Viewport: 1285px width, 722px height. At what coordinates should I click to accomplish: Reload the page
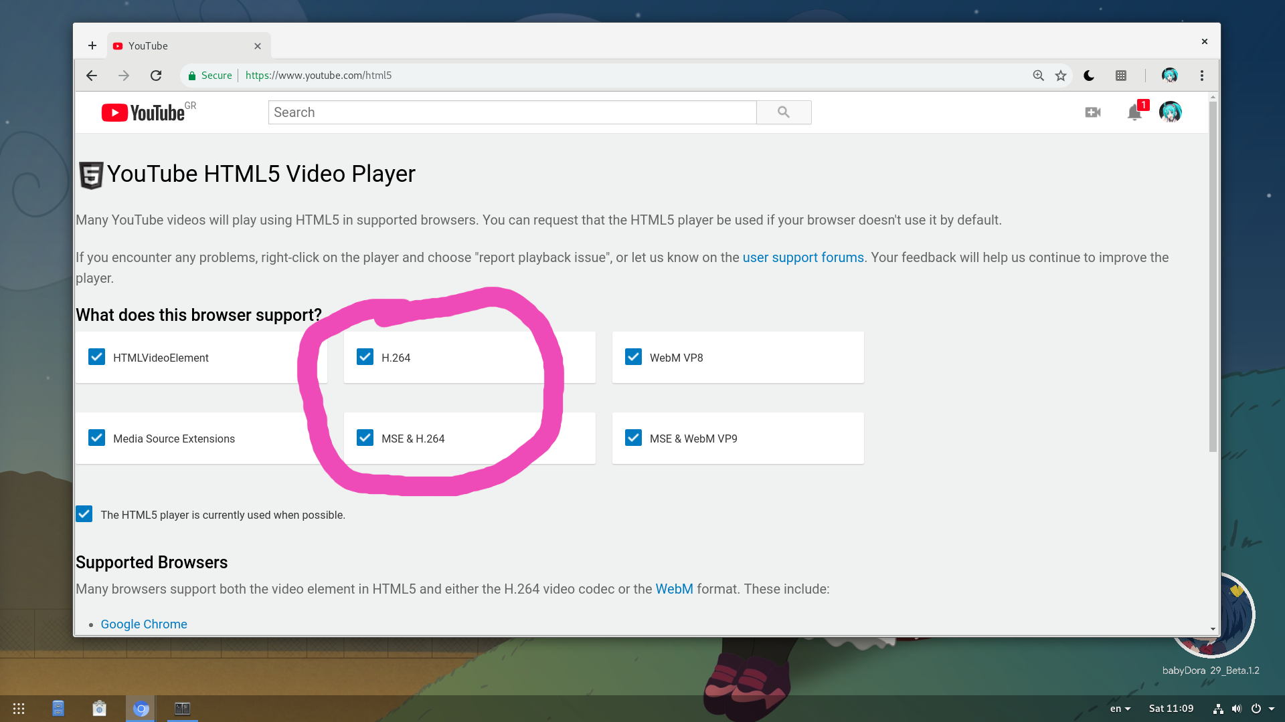tap(155, 76)
